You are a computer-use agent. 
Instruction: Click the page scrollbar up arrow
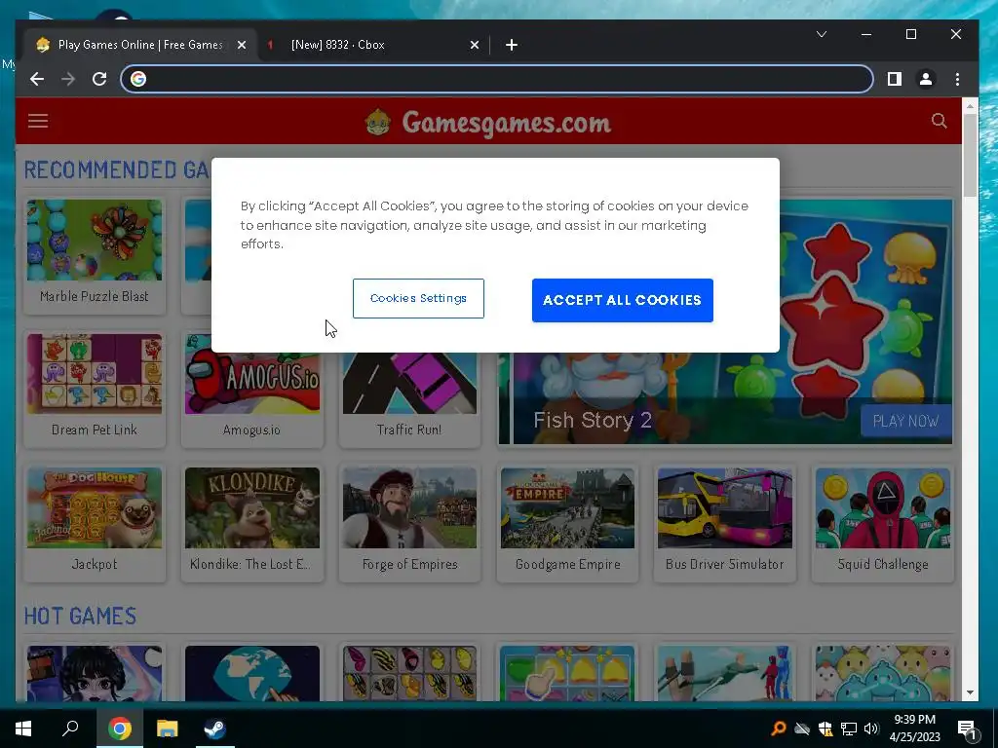click(970, 105)
